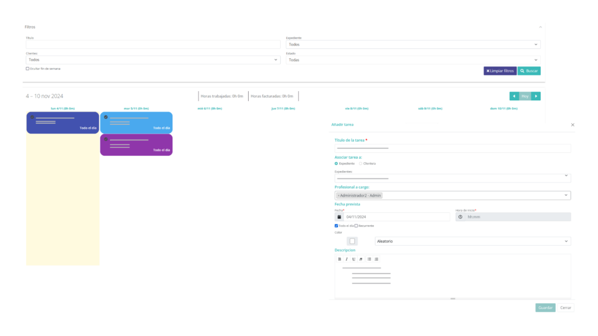Apply bold formatting in Descripcion editor
Viewport: 598px width, 336px height.
(340, 259)
